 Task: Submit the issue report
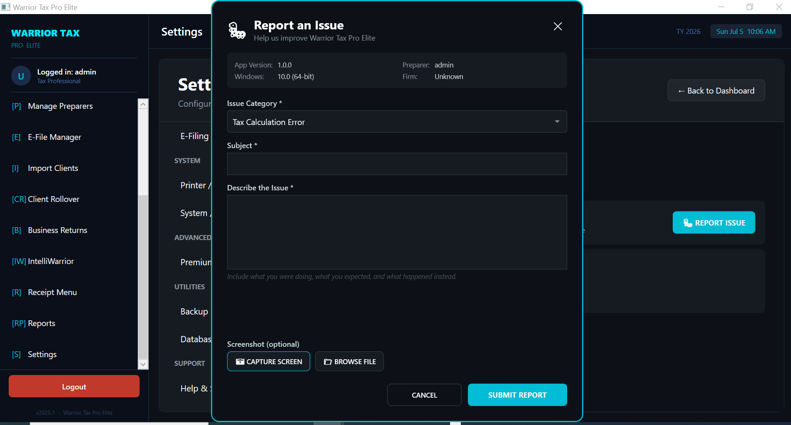(517, 395)
